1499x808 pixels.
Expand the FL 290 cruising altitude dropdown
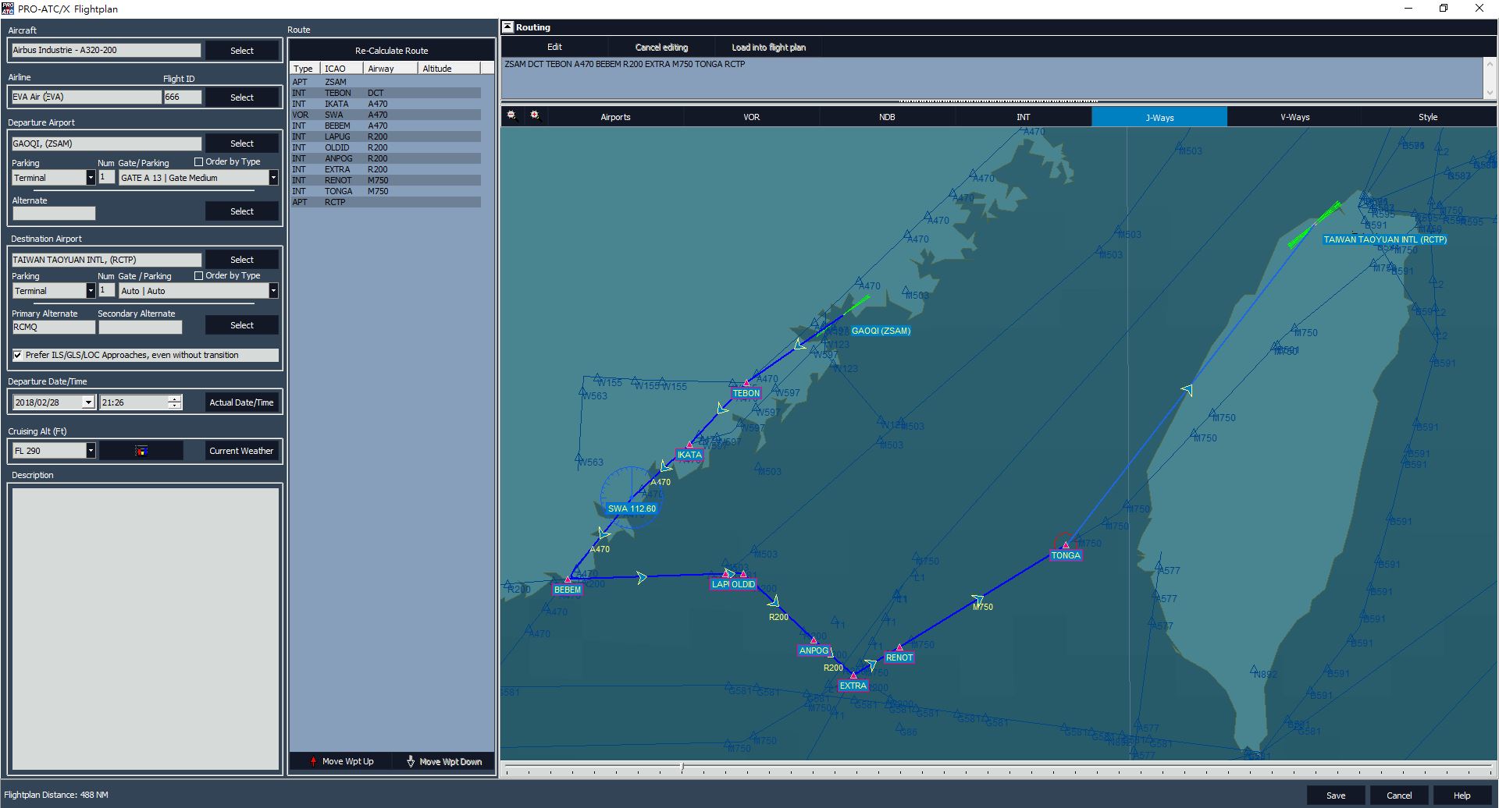91,451
